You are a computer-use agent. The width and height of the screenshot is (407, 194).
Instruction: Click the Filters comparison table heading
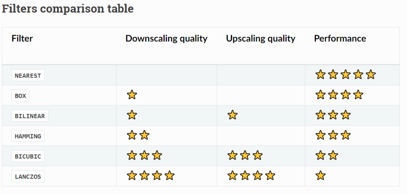pos(68,9)
